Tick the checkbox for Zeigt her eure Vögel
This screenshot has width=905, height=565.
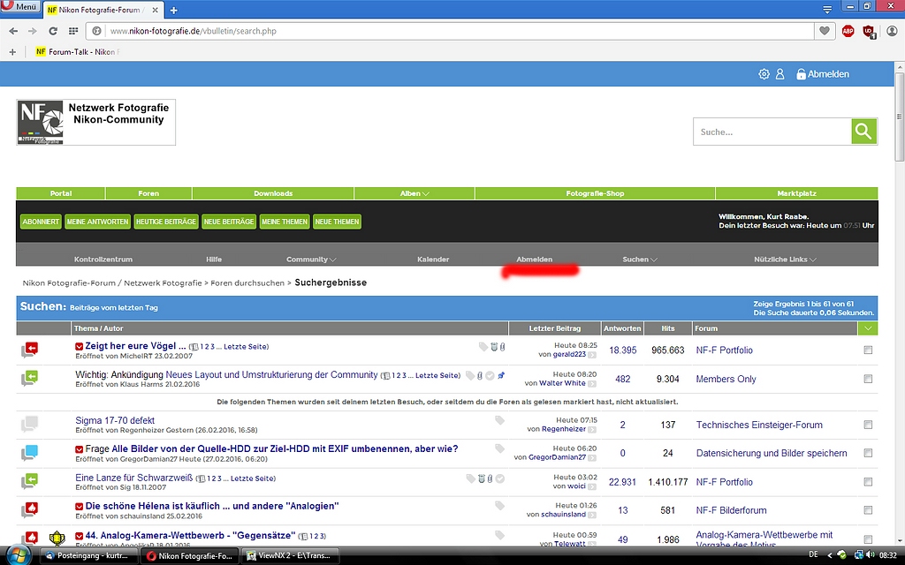[868, 350]
